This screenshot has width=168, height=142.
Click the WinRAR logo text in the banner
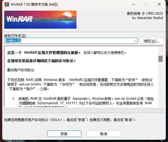[x=19, y=19]
